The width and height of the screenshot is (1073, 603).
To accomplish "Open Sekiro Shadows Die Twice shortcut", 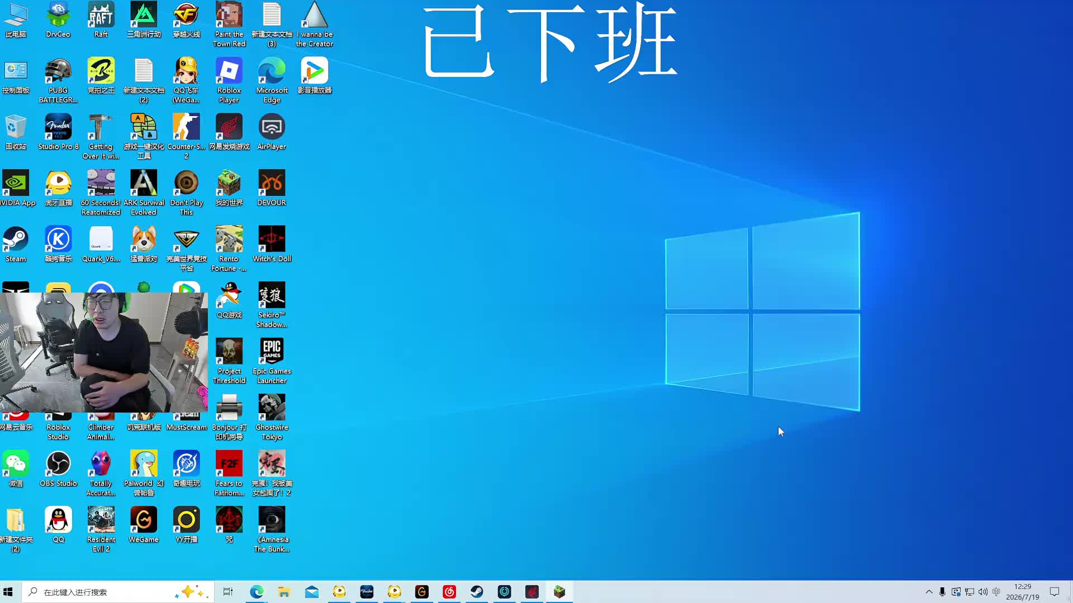I will [272, 305].
